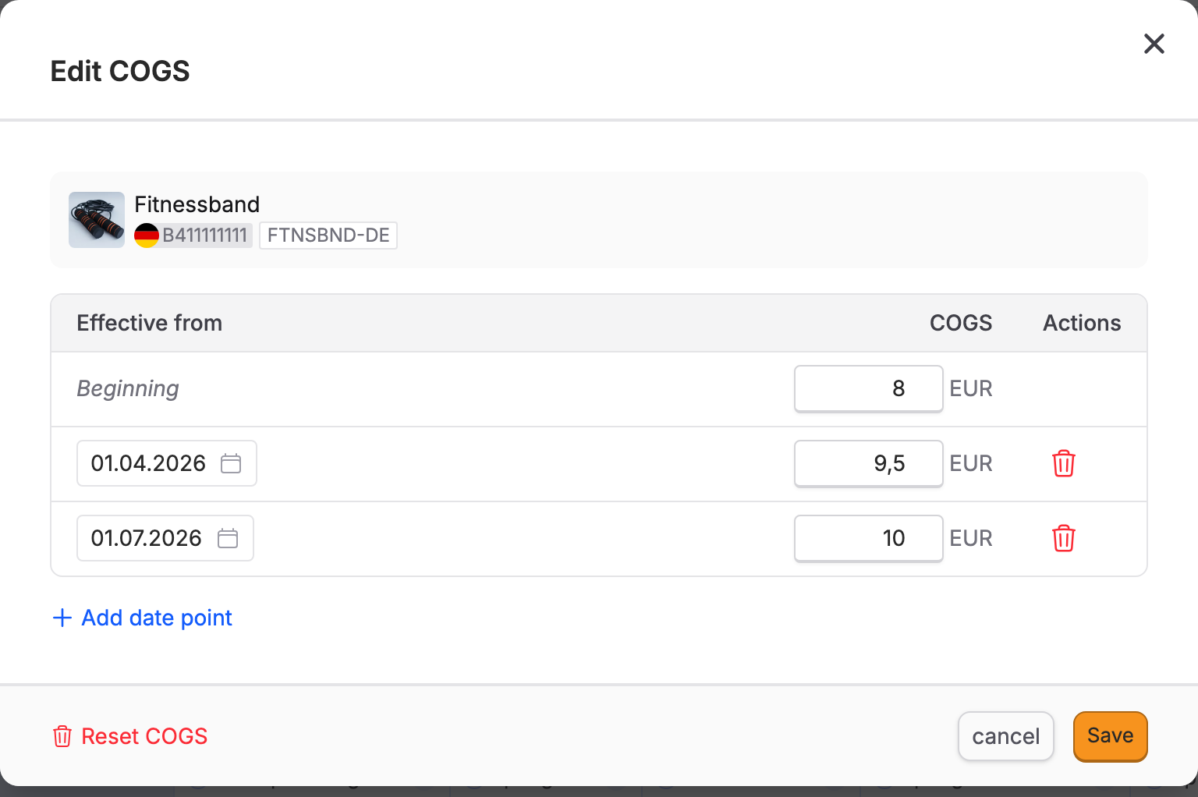Delete the 01.04.2026 date point row

(x=1063, y=463)
